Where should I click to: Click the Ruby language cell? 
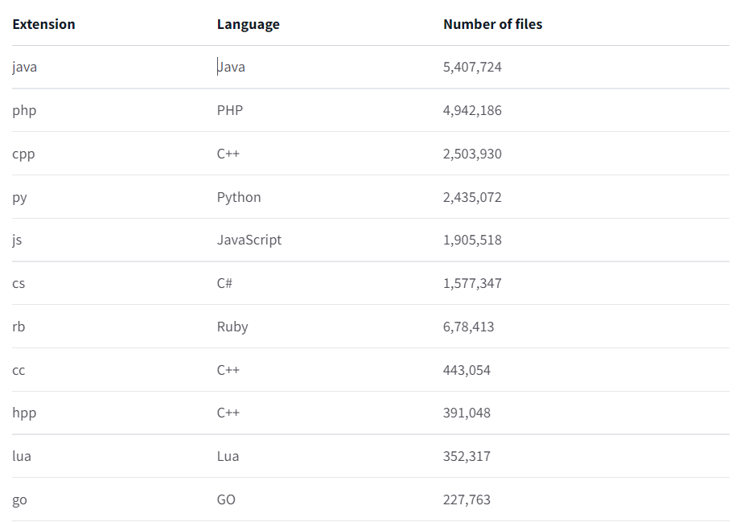(x=232, y=327)
